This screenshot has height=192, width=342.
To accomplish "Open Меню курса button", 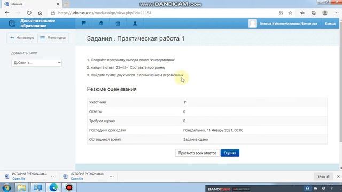I will (53, 38).
